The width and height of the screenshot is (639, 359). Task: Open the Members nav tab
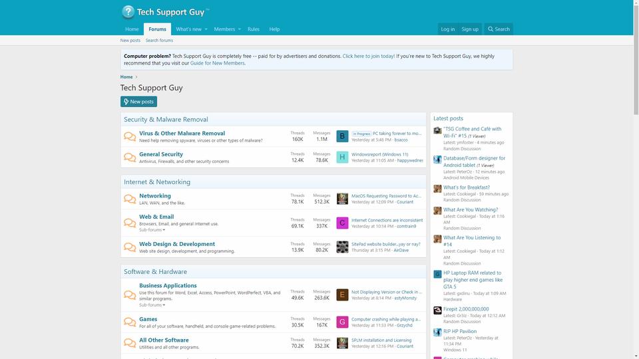(224, 29)
